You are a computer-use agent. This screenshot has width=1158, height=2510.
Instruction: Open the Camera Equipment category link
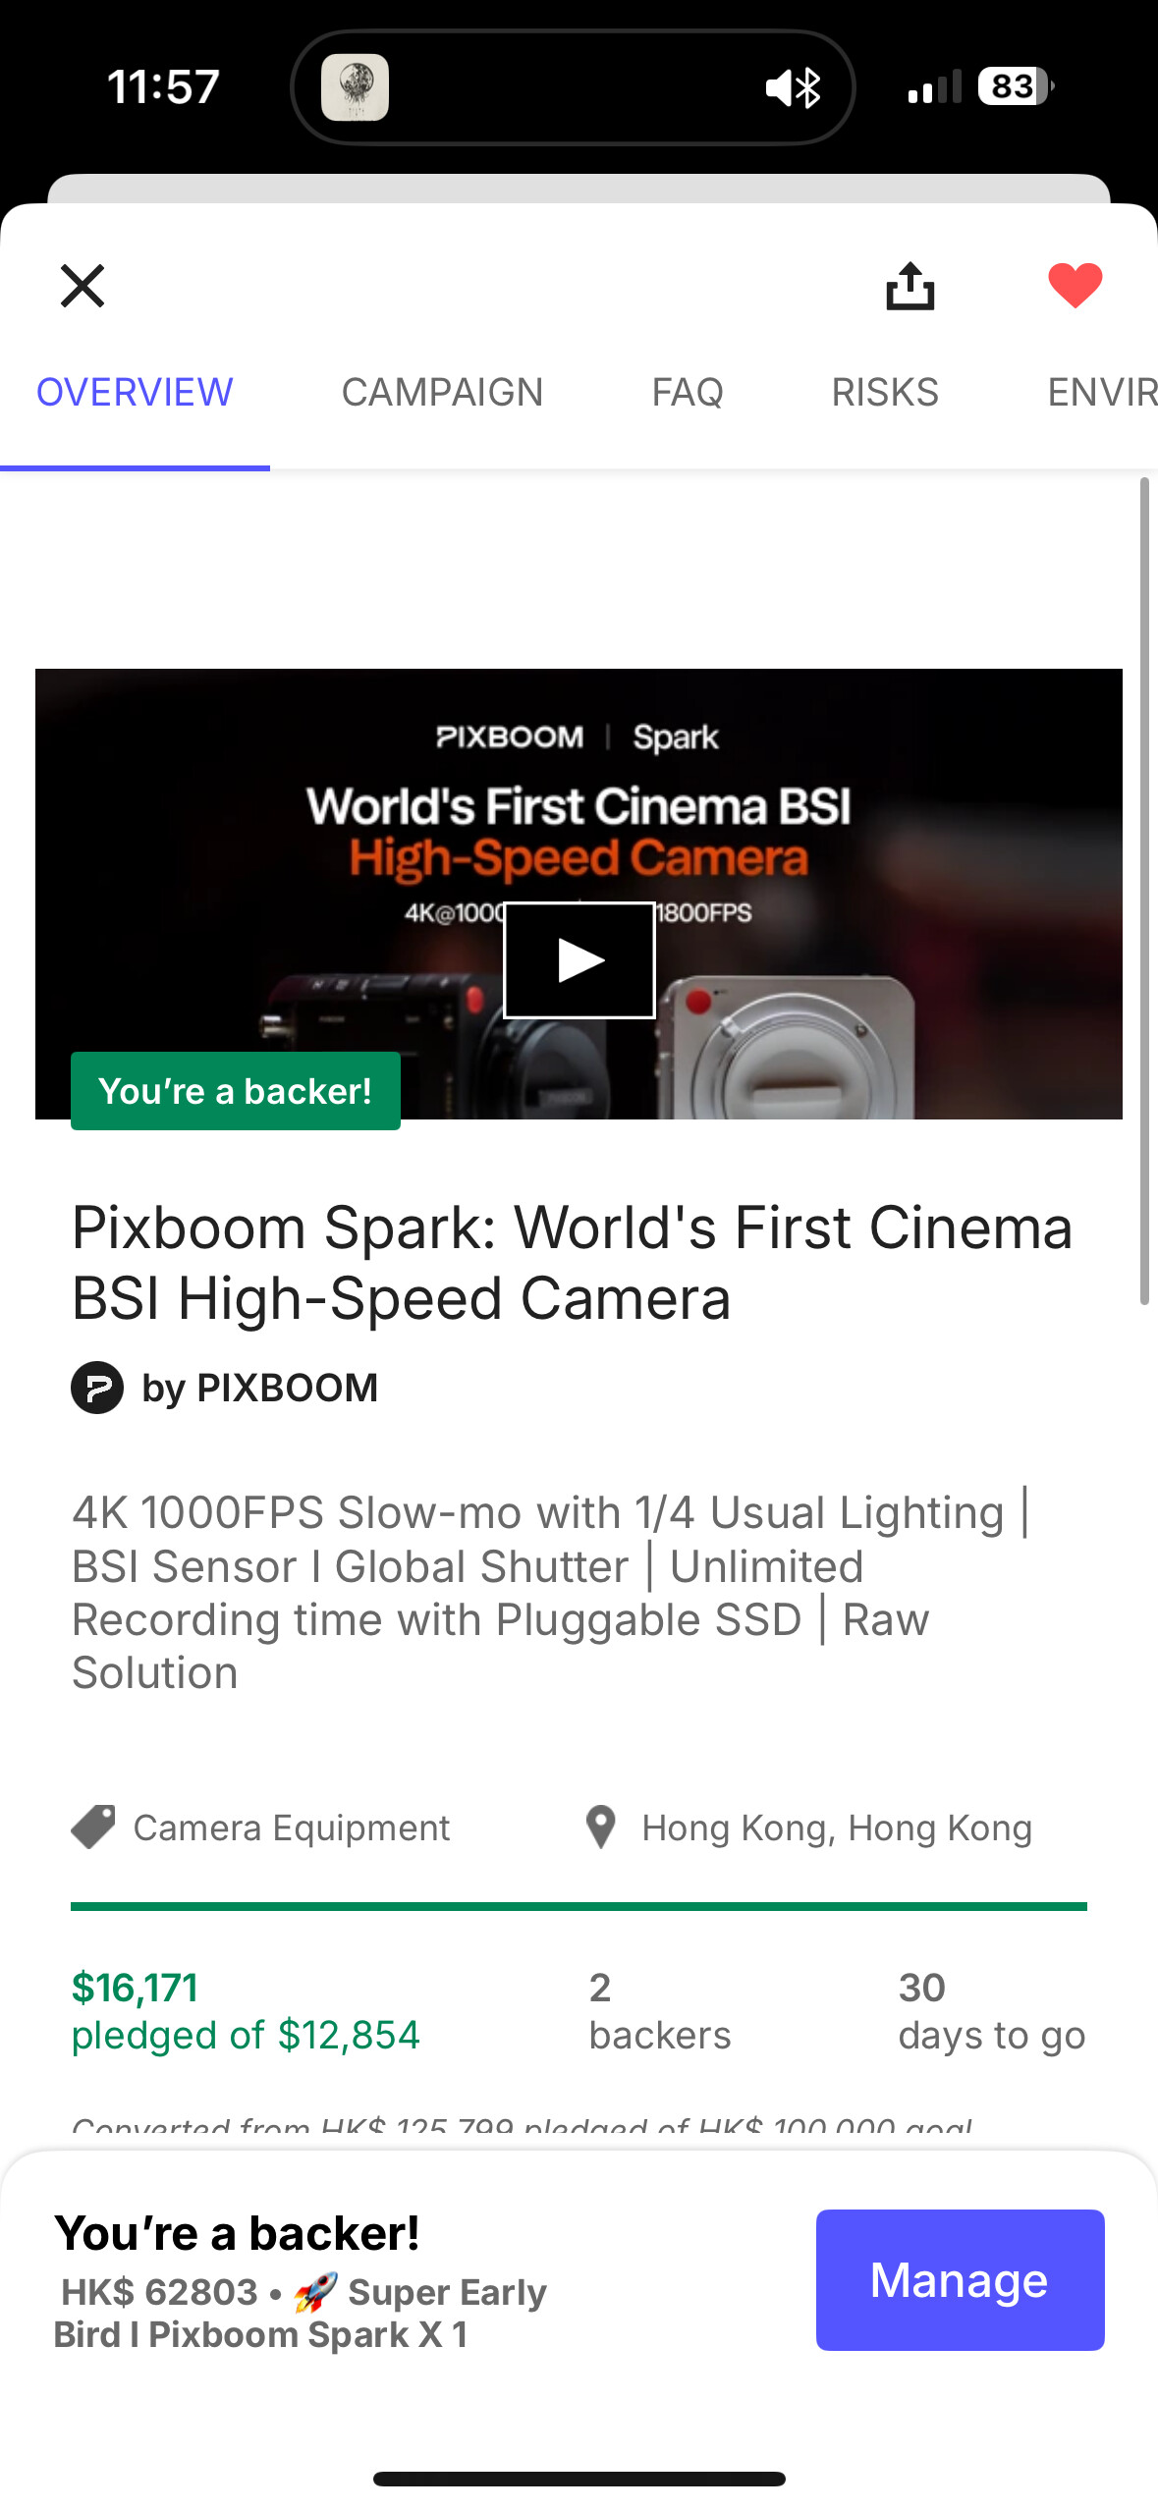[x=292, y=1828]
